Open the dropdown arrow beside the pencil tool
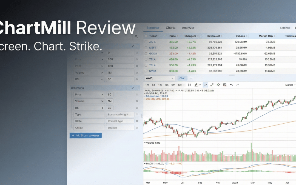The width and height of the screenshot is (296, 185). pyautogui.click(x=200, y=85)
